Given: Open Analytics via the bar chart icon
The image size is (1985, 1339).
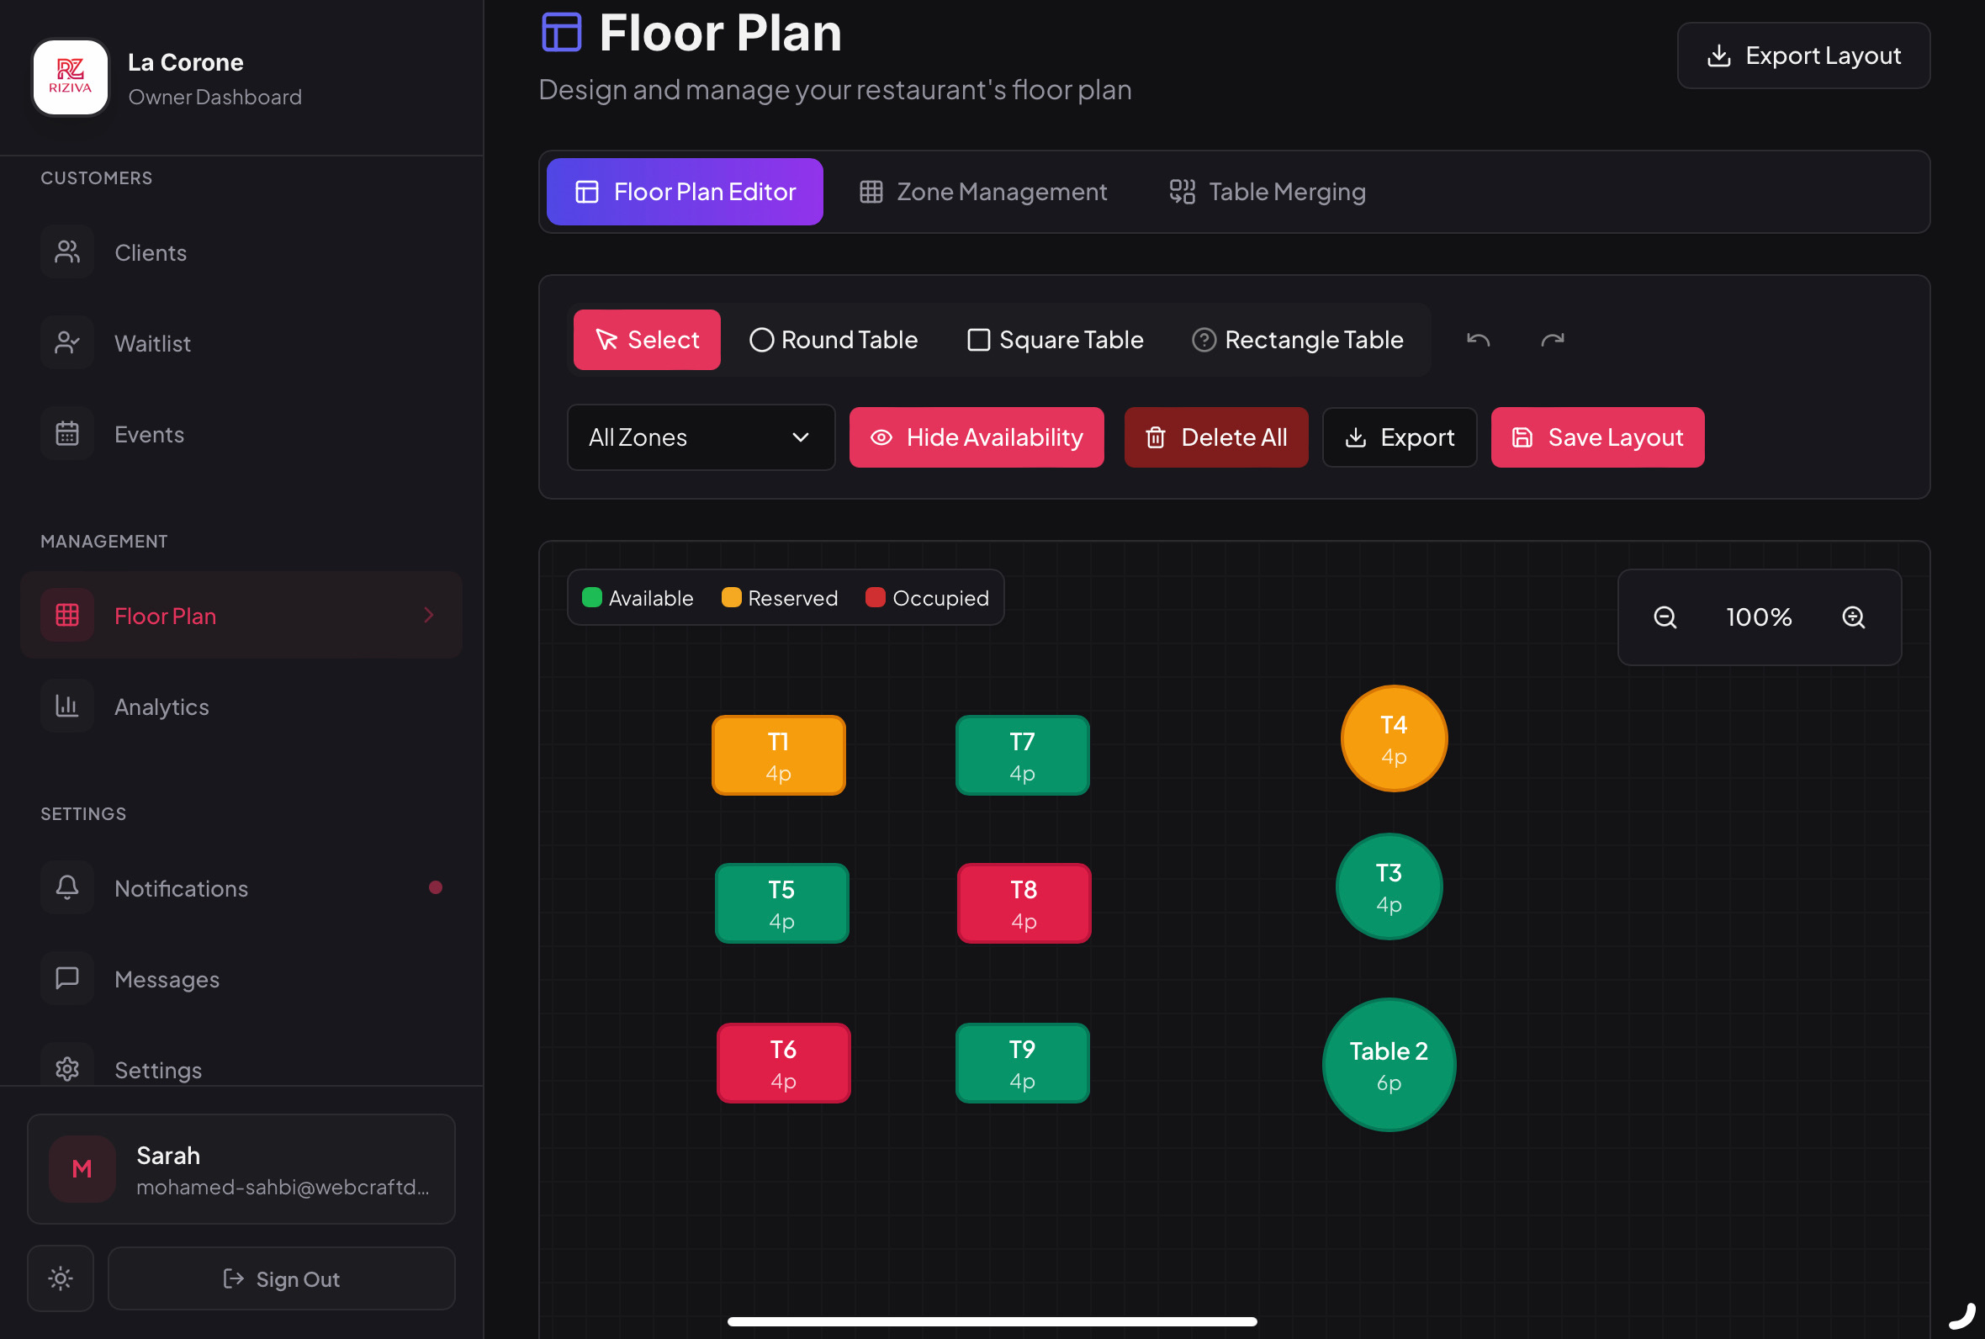Looking at the screenshot, I should pos(66,707).
